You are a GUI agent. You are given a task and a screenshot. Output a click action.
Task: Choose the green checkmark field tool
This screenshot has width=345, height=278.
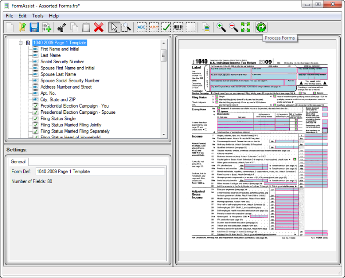(166, 27)
